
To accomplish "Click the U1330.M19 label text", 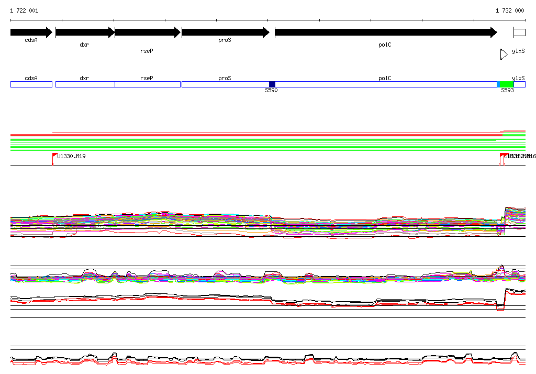I will 71,156.
